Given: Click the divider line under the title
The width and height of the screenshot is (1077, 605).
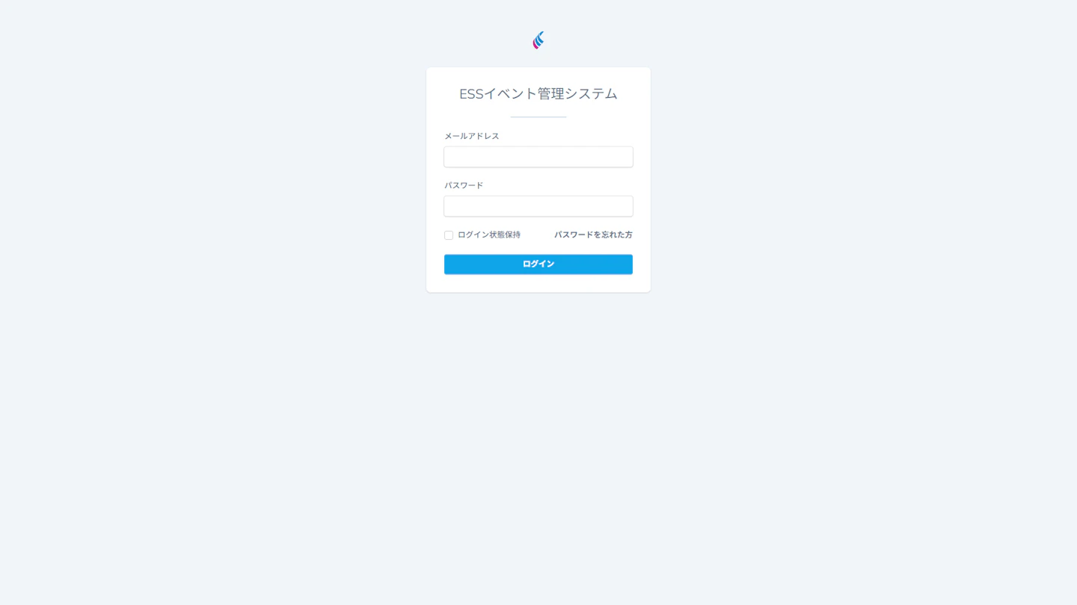Looking at the screenshot, I should (x=538, y=117).
